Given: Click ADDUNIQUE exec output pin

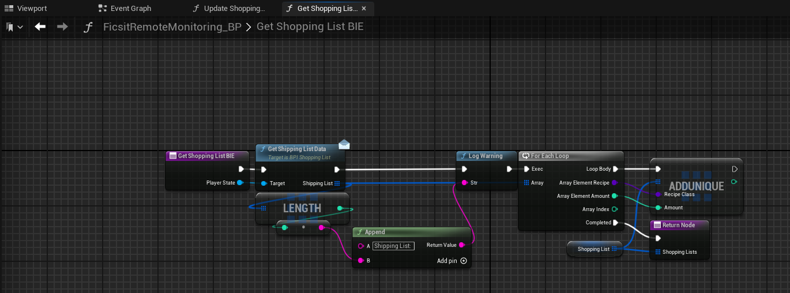Looking at the screenshot, I should tap(735, 170).
